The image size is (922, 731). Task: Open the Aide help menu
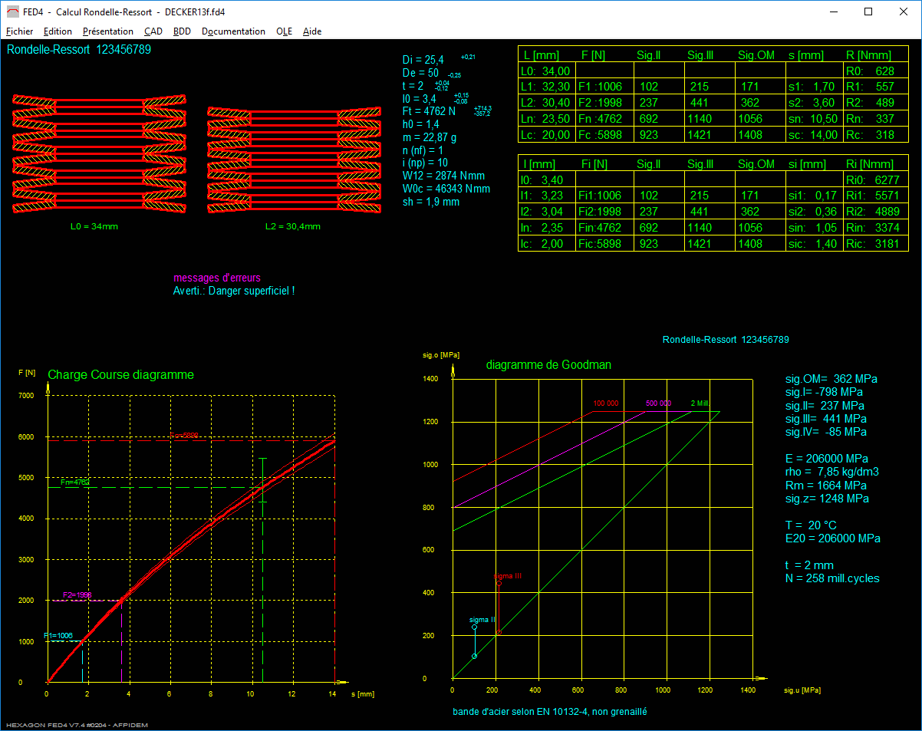[312, 31]
